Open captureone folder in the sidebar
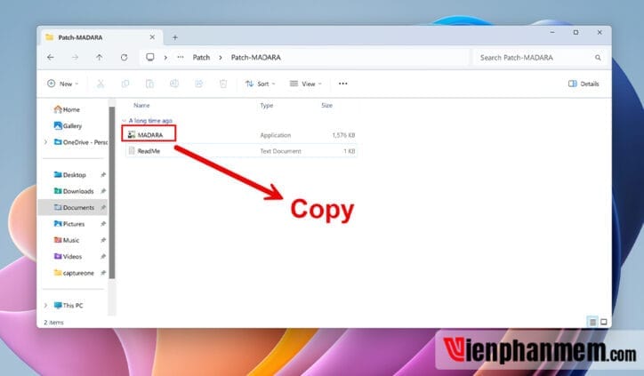This screenshot has width=644, height=376. pyautogui.click(x=74, y=273)
